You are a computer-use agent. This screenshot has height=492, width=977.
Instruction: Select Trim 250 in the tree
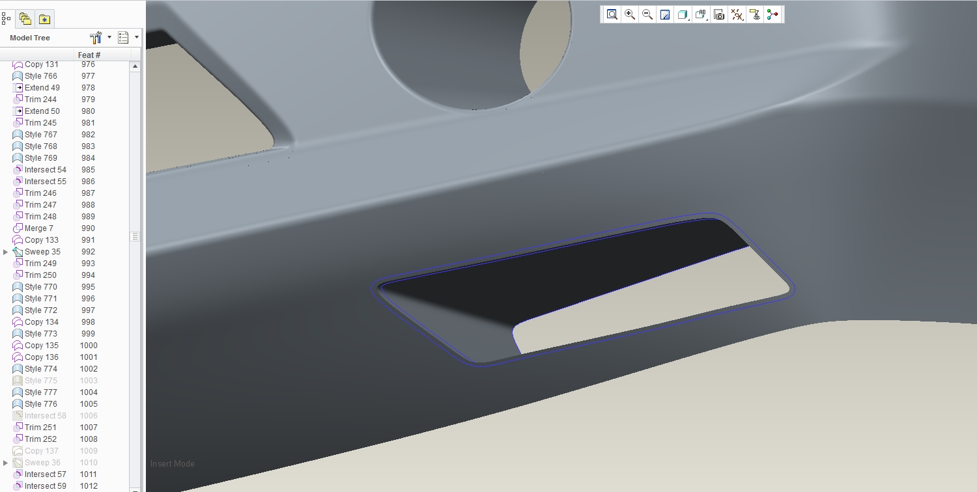(40, 275)
